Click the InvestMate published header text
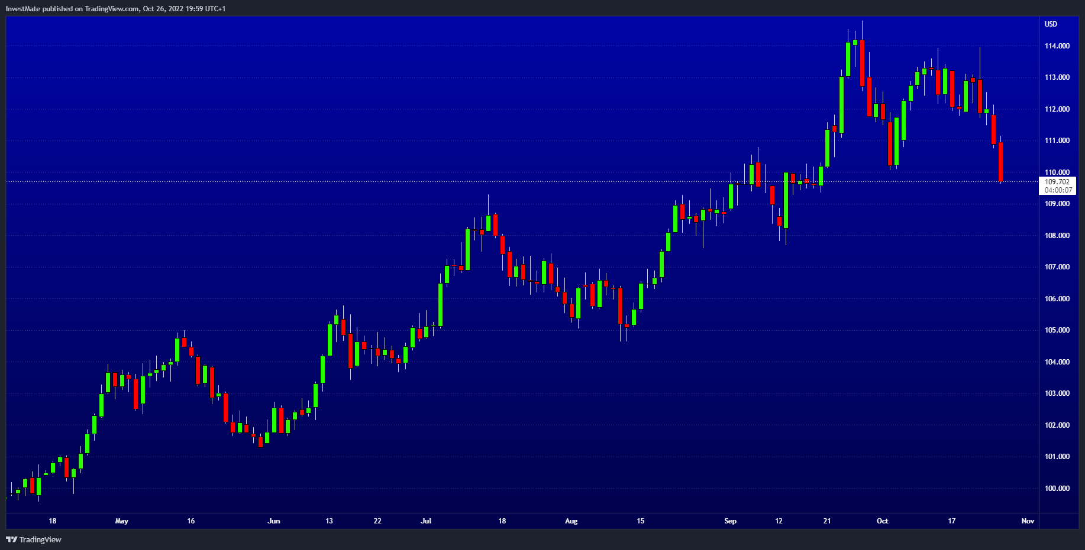This screenshot has width=1085, height=550. coord(115,9)
